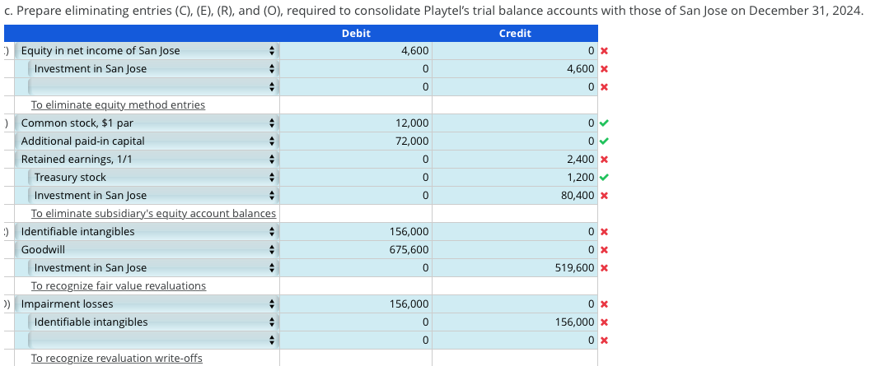Click the red X beside the 4,600 credit
Screen dimensions: 870x366
604,69
